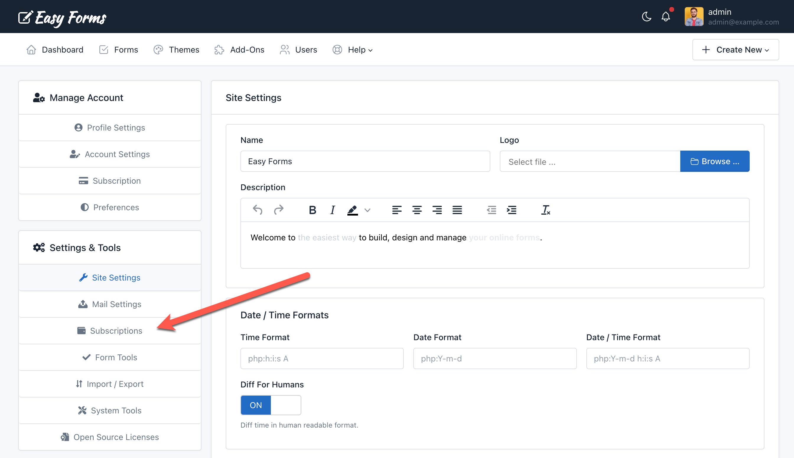794x458 pixels.
Task: Open Mail Settings from the sidebar
Action: 110,304
